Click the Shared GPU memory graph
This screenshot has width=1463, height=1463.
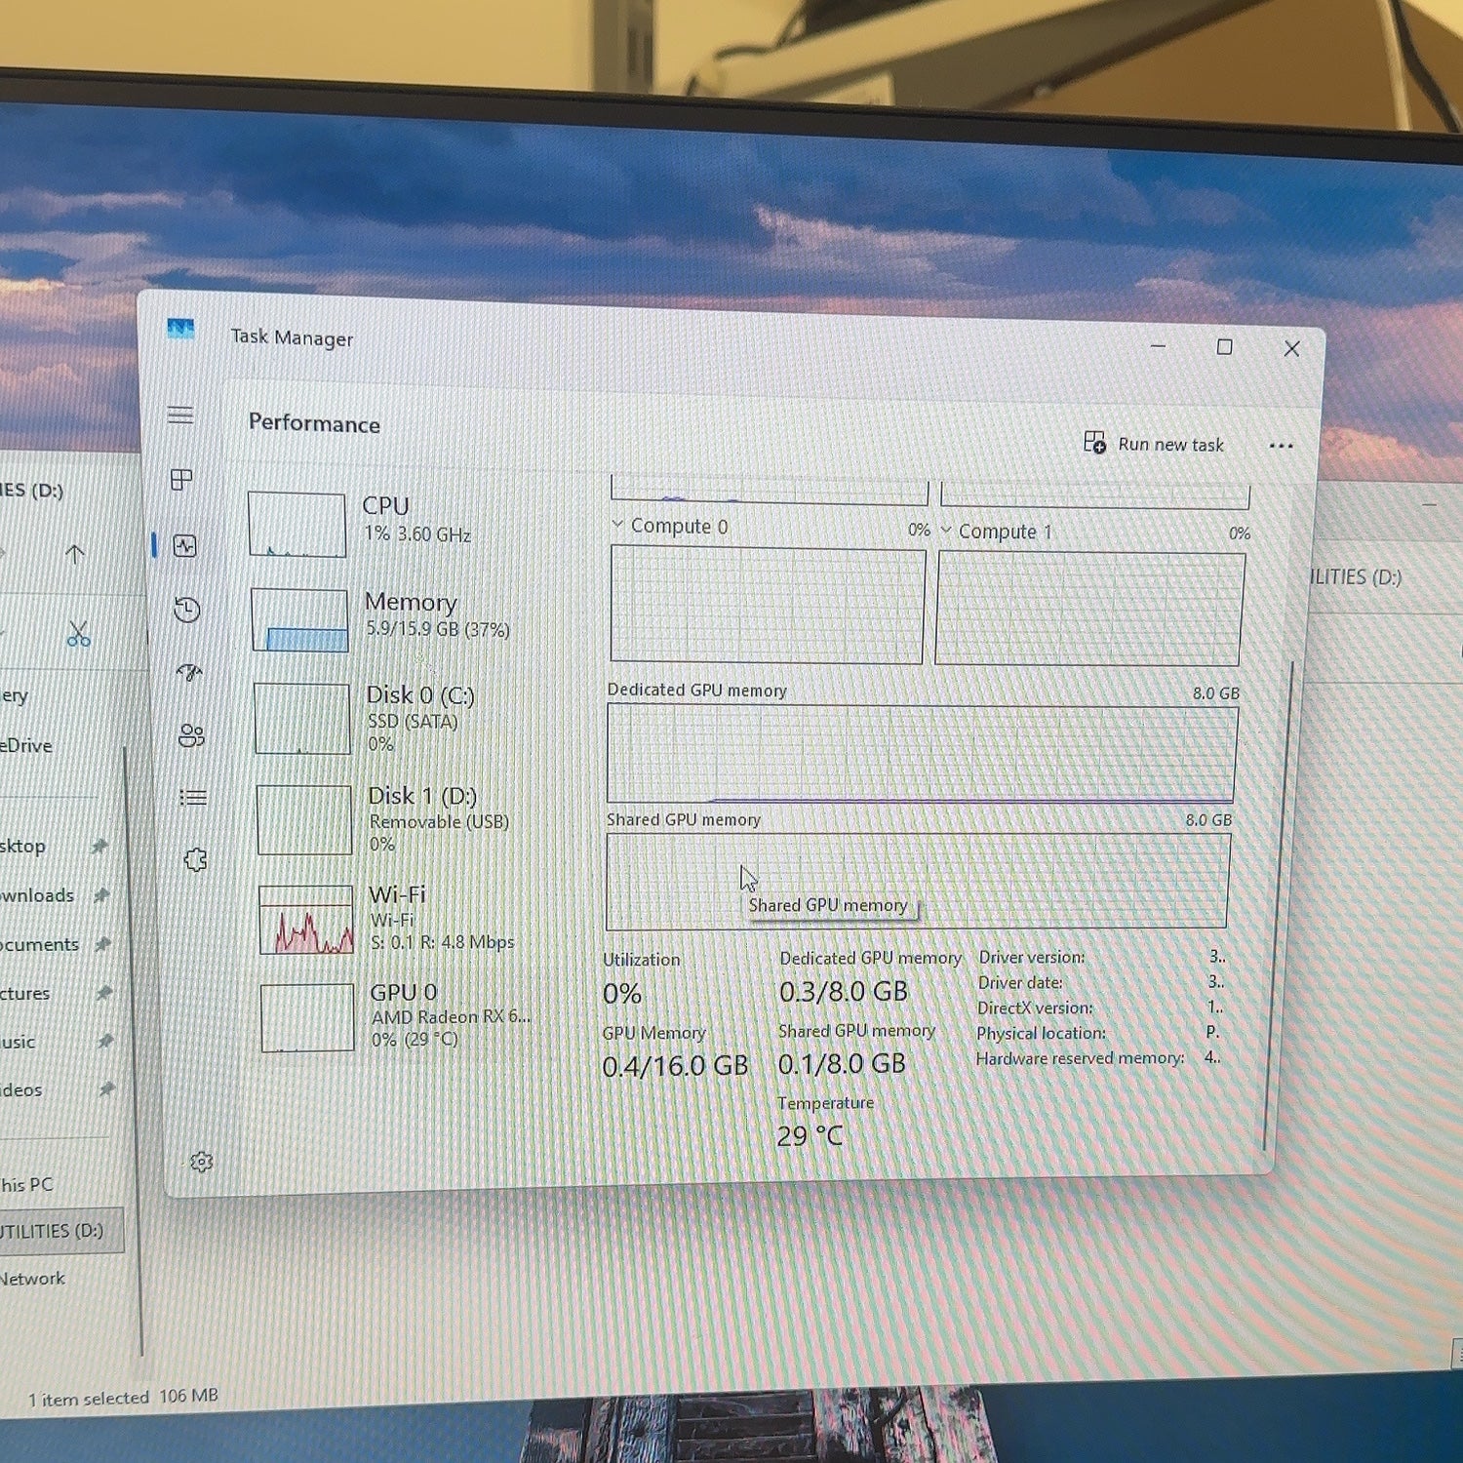pyautogui.click(x=918, y=881)
